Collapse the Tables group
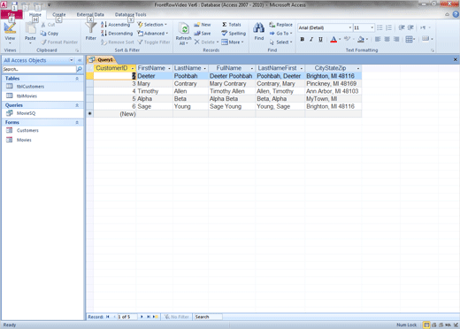Viewport: 460px width, 329px height. click(x=77, y=79)
